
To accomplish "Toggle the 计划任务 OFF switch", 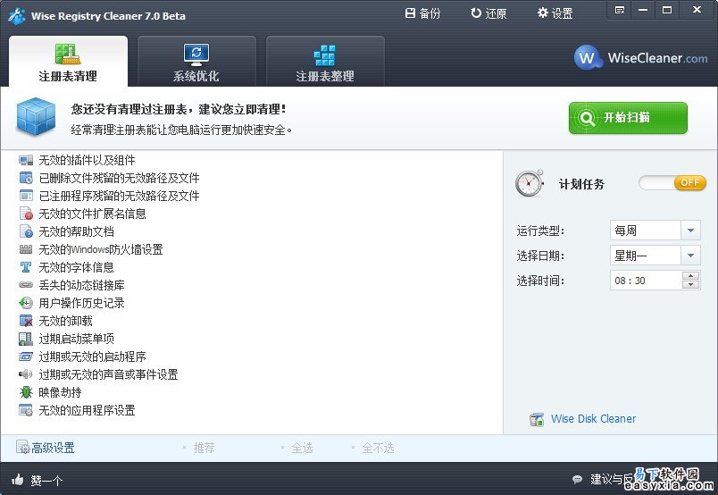I will [x=672, y=183].
